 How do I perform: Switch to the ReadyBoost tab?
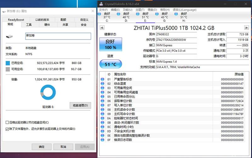click(x=16, y=20)
